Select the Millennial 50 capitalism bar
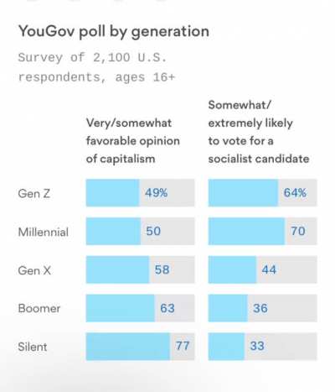Viewport: 335px width, 392px height. click(x=140, y=231)
